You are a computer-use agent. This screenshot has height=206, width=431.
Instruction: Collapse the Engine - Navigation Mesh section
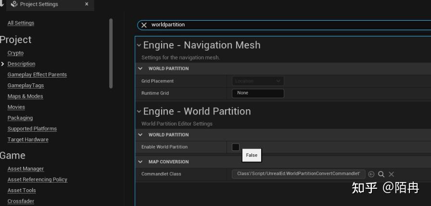[x=139, y=46]
